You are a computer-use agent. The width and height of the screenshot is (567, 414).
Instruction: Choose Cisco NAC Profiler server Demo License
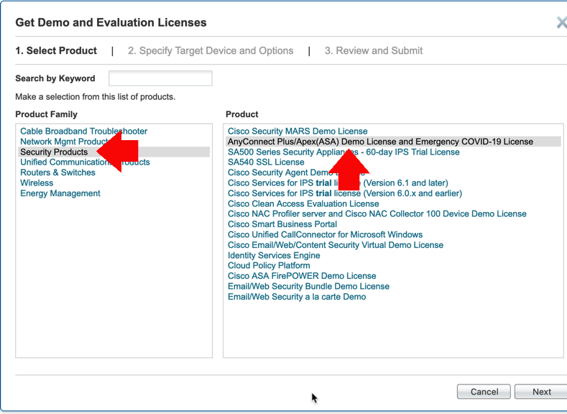pyautogui.click(x=377, y=213)
